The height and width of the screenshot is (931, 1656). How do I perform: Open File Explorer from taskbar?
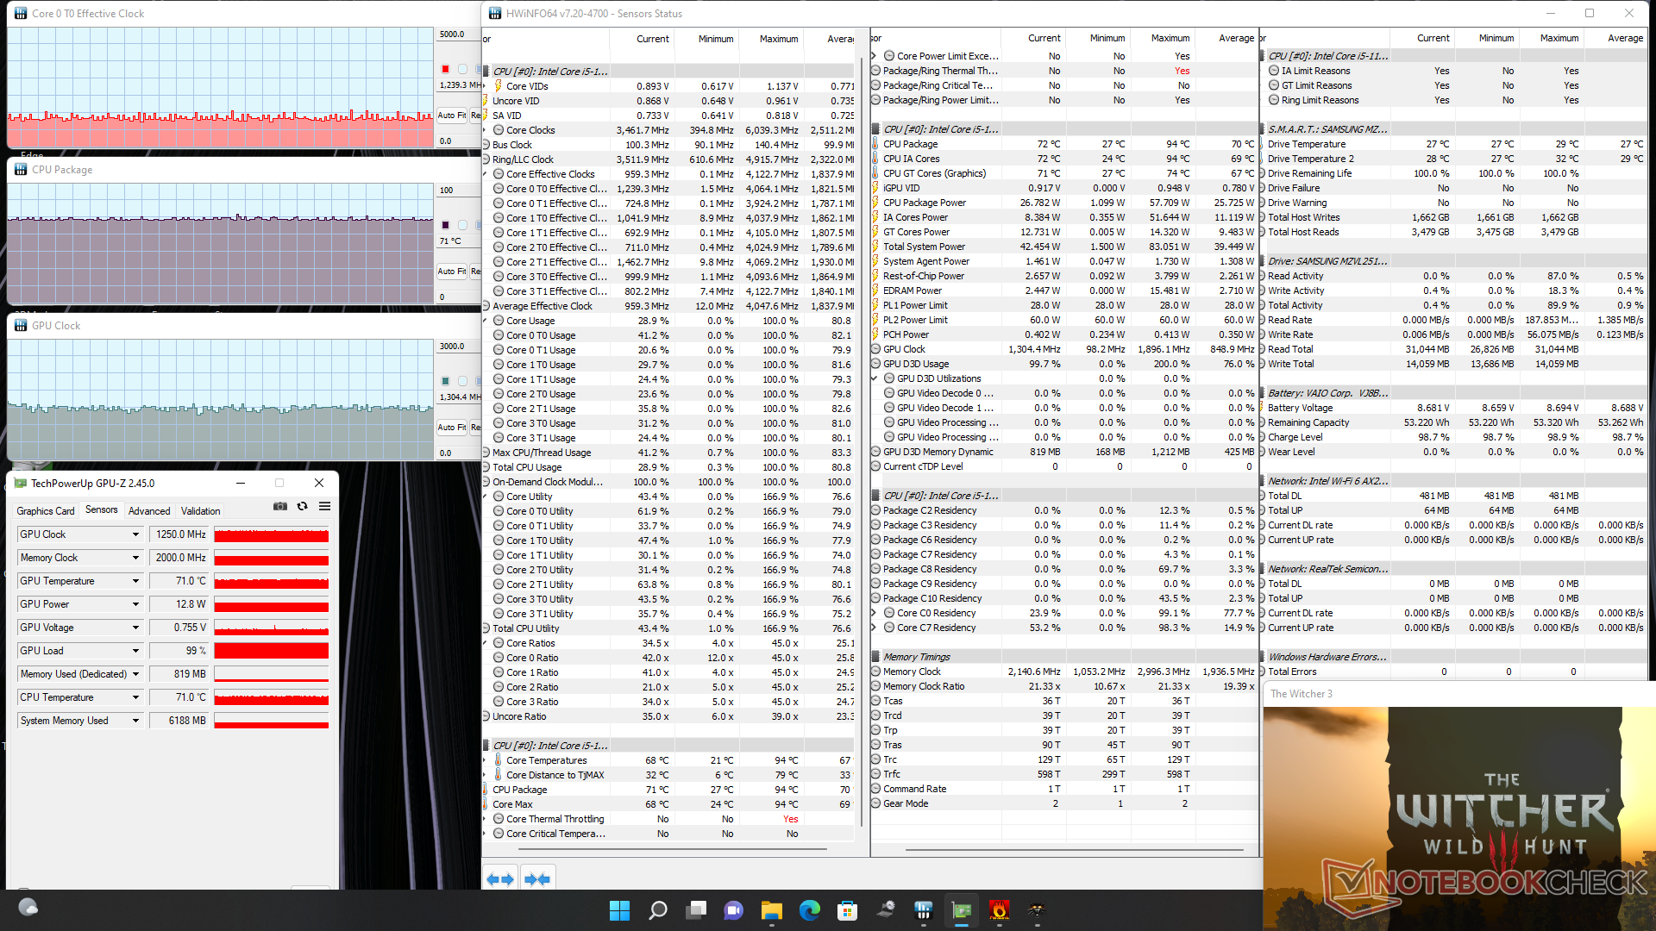tap(771, 910)
